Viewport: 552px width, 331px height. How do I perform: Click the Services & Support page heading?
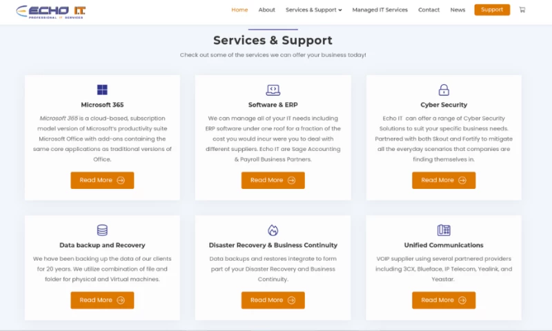pos(273,41)
